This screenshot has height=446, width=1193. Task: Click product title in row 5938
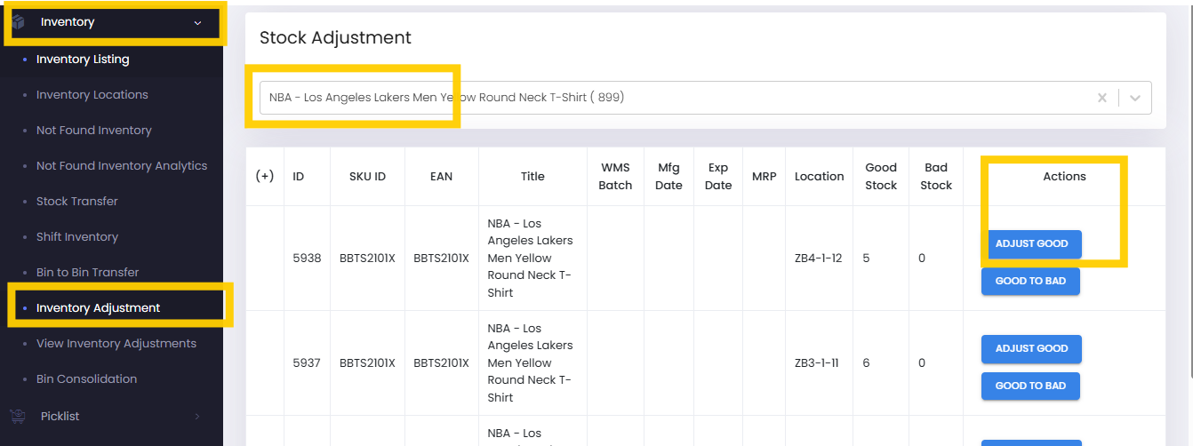(x=531, y=259)
